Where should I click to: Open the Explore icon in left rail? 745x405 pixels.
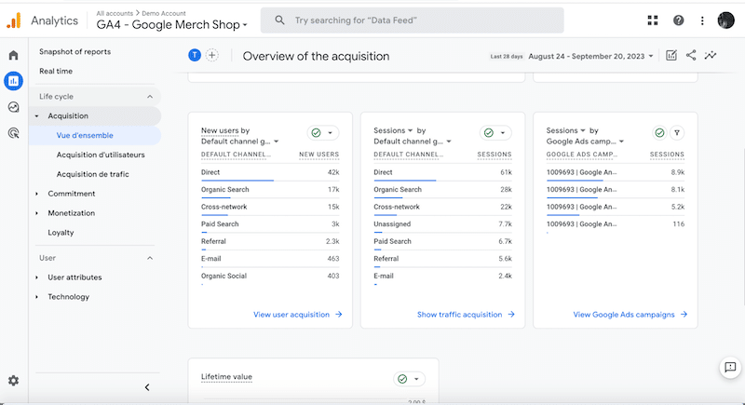13,107
